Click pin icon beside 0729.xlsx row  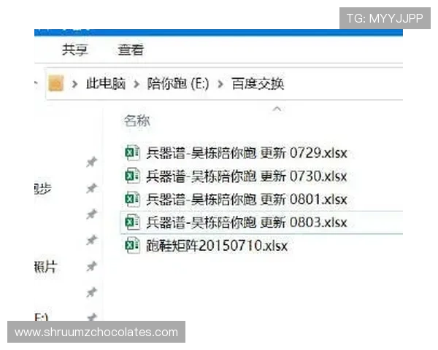(x=92, y=162)
